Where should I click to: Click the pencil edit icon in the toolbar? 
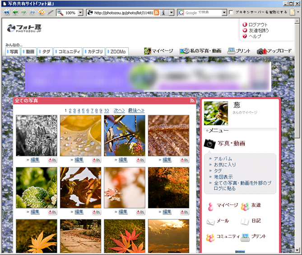point(50,13)
